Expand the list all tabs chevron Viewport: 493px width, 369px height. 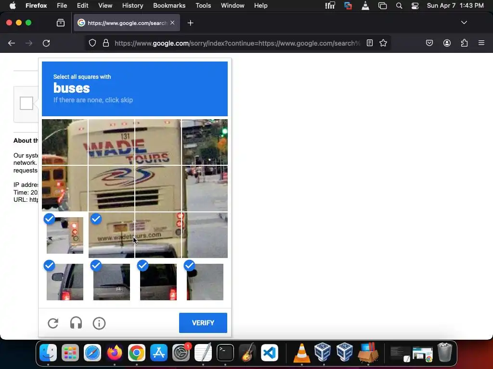pyautogui.click(x=464, y=23)
